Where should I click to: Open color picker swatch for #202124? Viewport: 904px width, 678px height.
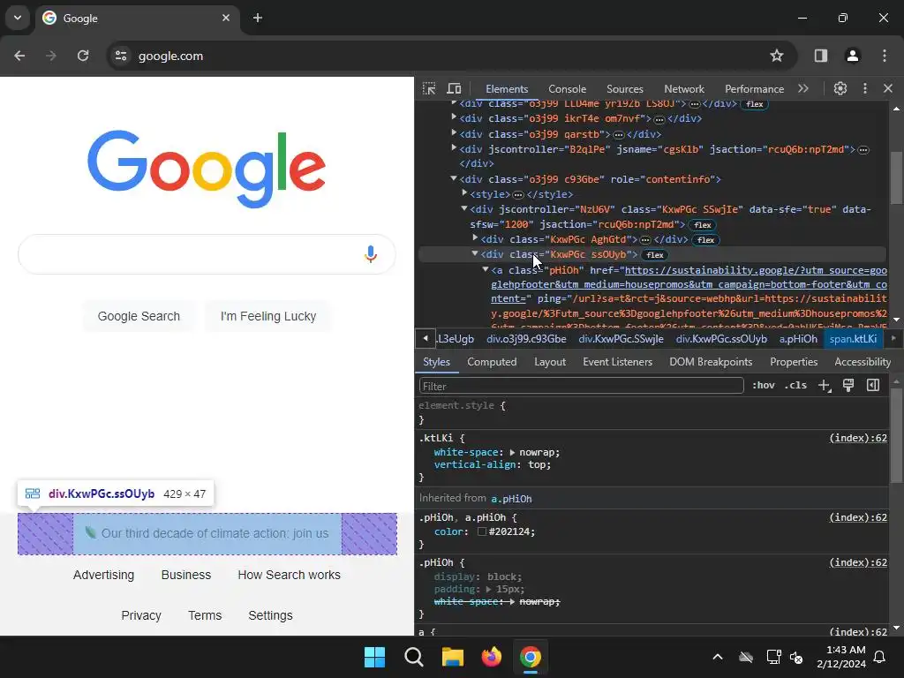coord(482,531)
